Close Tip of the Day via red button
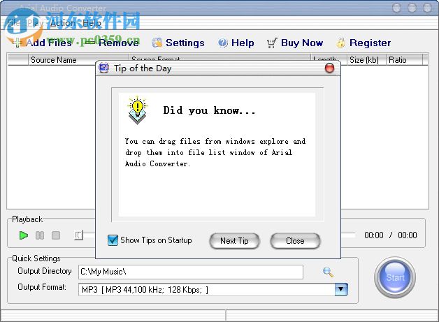Image resolution: width=439 pixels, height=322 pixels. [x=329, y=68]
